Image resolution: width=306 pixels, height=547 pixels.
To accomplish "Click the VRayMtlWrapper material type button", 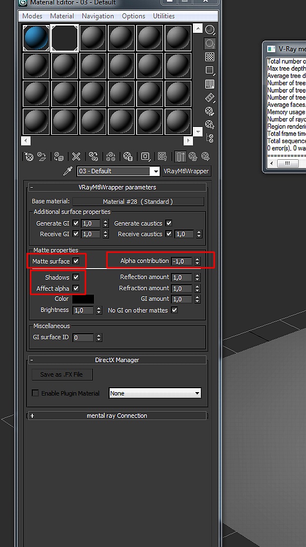I will (x=186, y=171).
